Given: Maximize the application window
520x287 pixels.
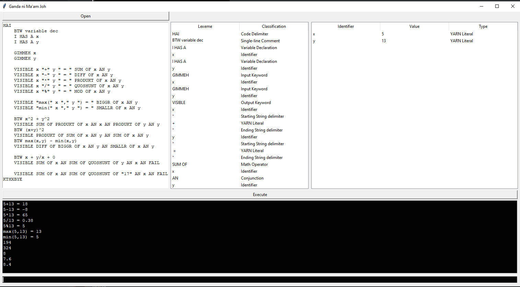Looking at the screenshot, I should pyautogui.click(x=497, y=6).
